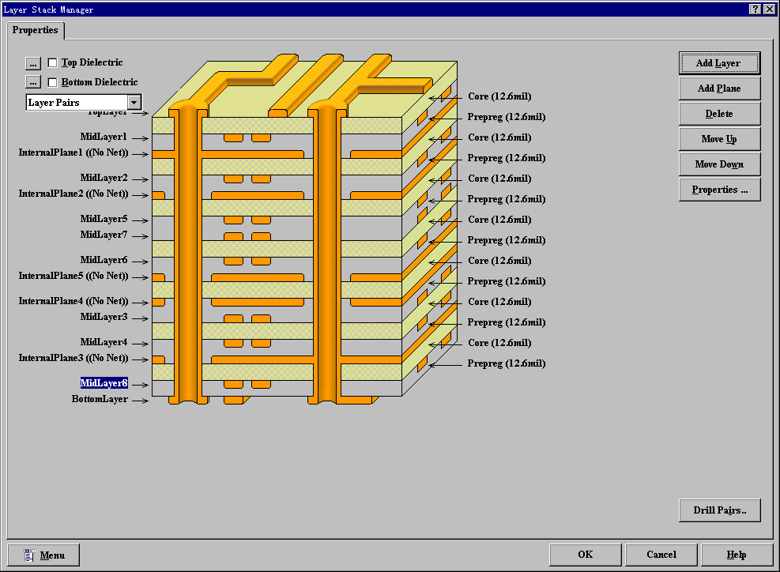Expand the Layer Pairs dropdown arrow
Screen dimensions: 780x572
pyautogui.click(x=134, y=103)
